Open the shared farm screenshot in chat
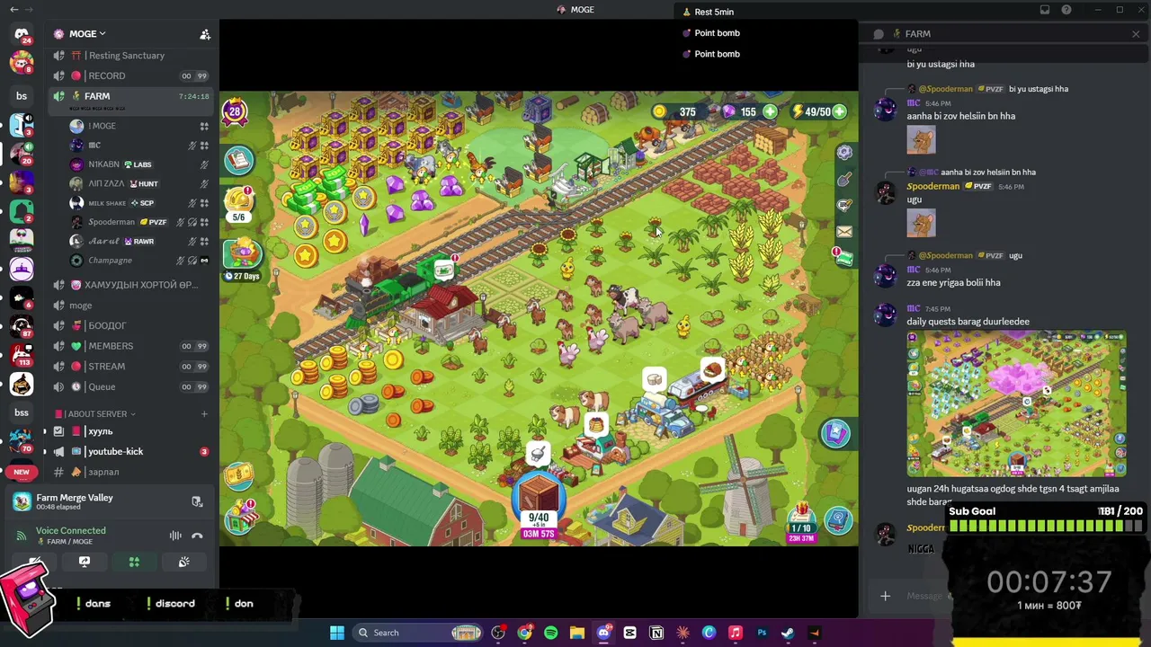This screenshot has width=1151, height=647. pyautogui.click(x=1016, y=403)
